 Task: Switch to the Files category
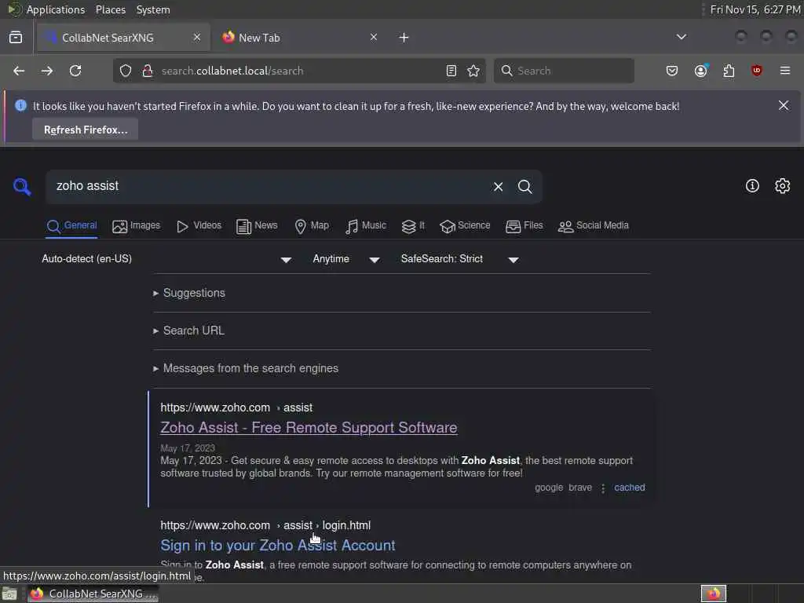click(x=524, y=225)
